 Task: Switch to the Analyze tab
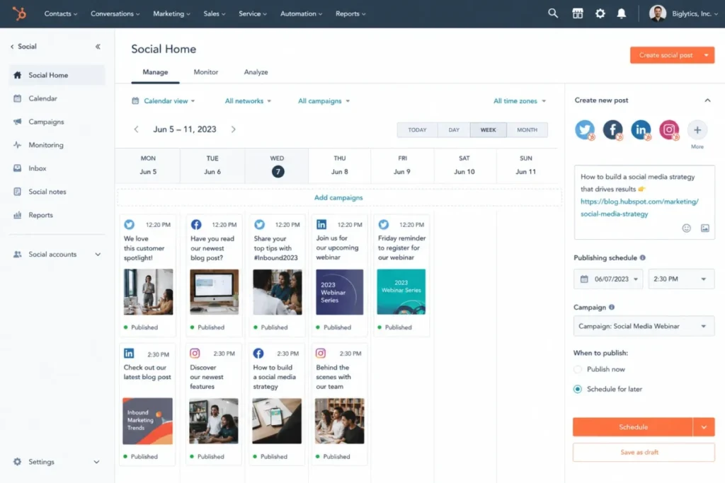[x=256, y=72]
